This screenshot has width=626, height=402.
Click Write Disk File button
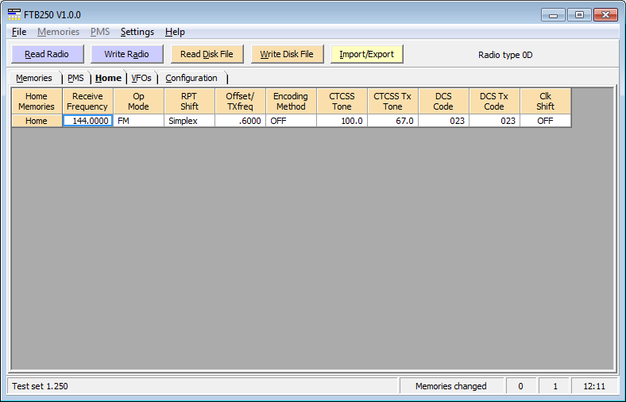[287, 54]
